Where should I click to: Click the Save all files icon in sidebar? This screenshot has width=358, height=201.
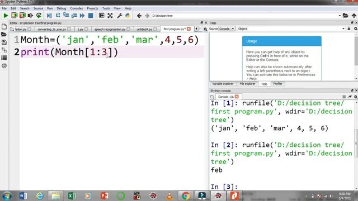pyautogui.click(x=4, y=50)
